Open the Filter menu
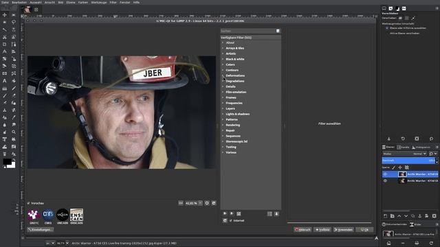The width and height of the screenshot is (440, 247). pos(113,2)
